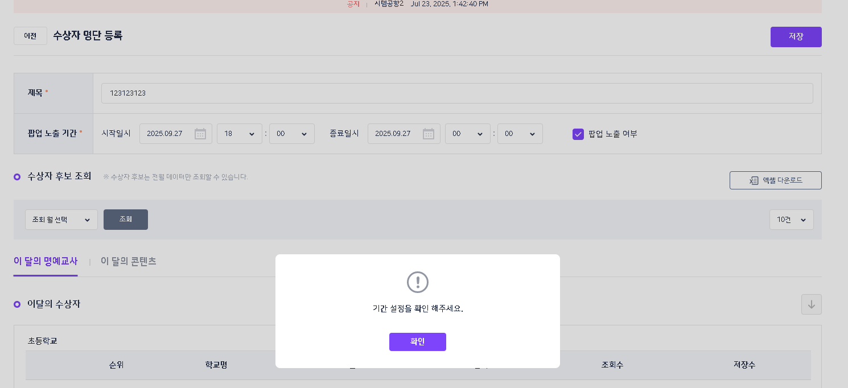Switch to 이 달의 콘텐츠 tab

click(x=129, y=261)
